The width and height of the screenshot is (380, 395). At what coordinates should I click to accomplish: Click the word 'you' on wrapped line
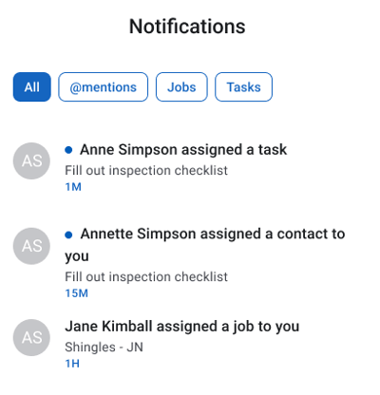[x=77, y=256]
